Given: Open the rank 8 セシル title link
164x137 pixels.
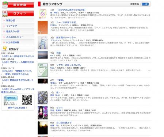Looking at the screenshot, I should click(x=60, y=108).
